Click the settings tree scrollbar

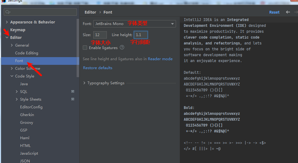78,48
